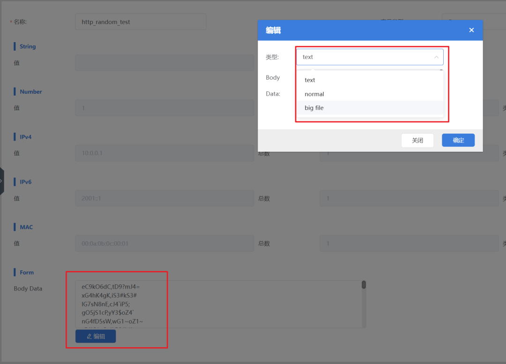Click the Form section heading
The image size is (506, 364).
pyautogui.click(x=26, y=272)
